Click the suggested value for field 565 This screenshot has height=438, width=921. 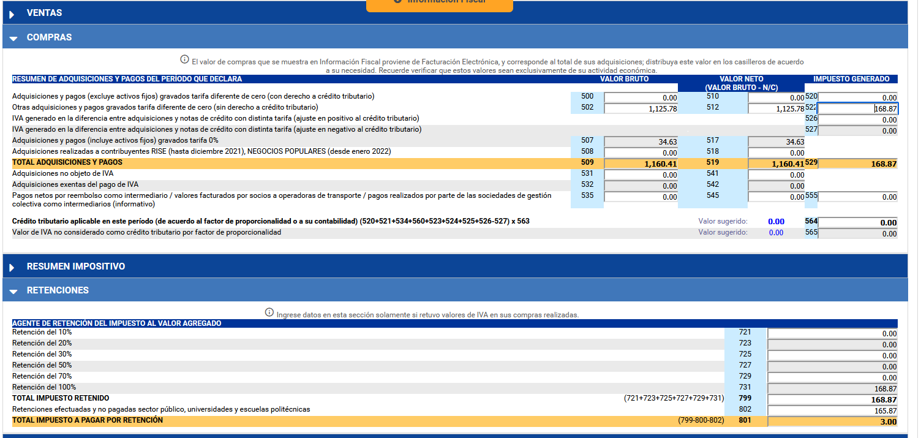click(776, 233)
